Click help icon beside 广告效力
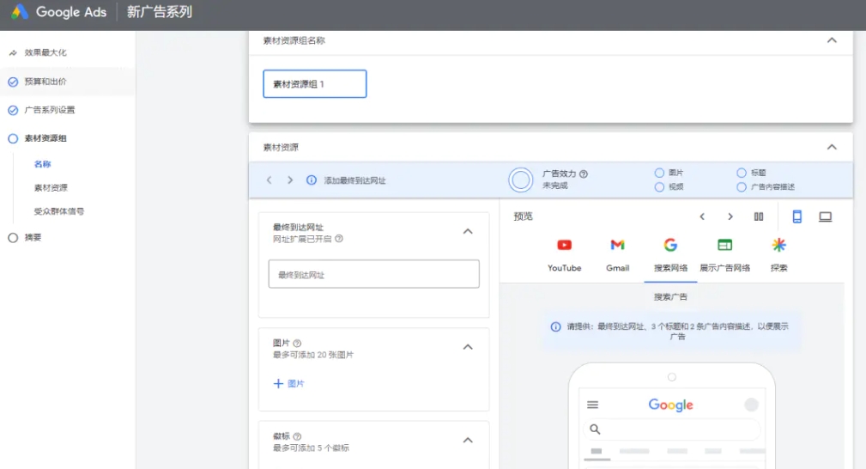This screenshot has width=866, height=469. pos(584,174)
